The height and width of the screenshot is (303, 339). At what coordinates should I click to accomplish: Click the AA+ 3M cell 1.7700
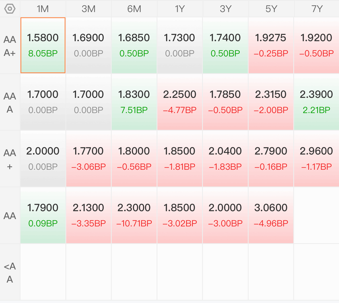(89, 159)
